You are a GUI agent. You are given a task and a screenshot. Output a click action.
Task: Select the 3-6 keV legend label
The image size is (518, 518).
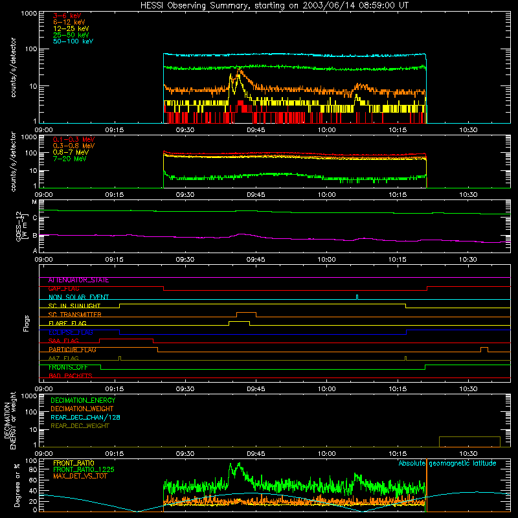pos(67,16)
